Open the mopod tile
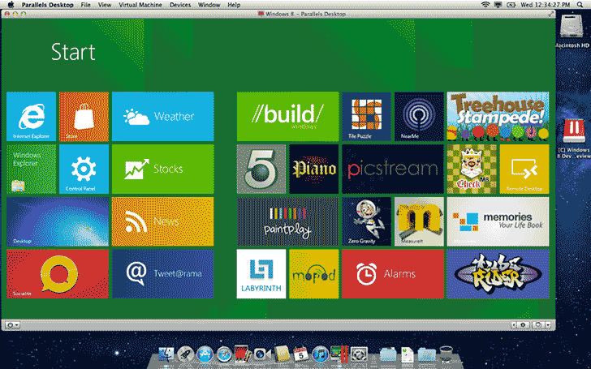Screen dimensions: 591x369 click(314, 274)
